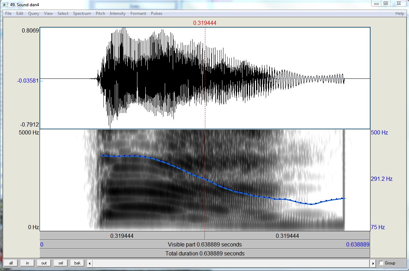Click the red cursor time 0.319444 label
The image size is (409, 271).
point(205,23)
